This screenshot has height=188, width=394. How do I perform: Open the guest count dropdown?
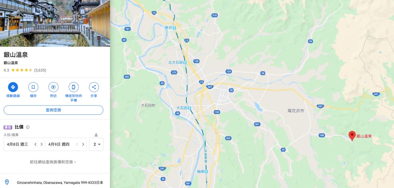tap(96, 144)
